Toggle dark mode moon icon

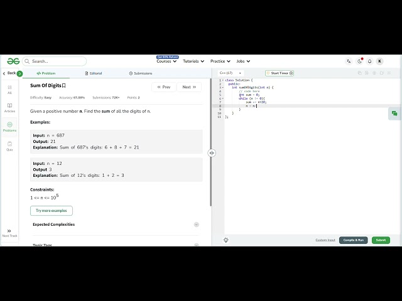(x=359, y=61)
